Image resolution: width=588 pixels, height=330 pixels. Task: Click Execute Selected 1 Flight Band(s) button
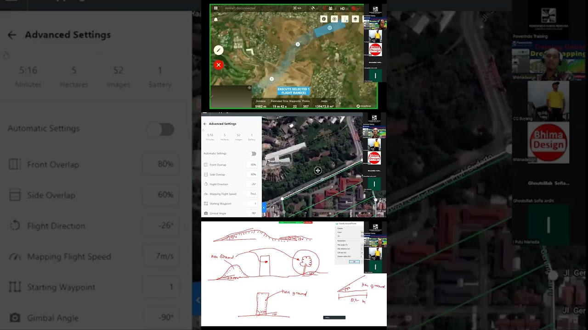point(294,91)
